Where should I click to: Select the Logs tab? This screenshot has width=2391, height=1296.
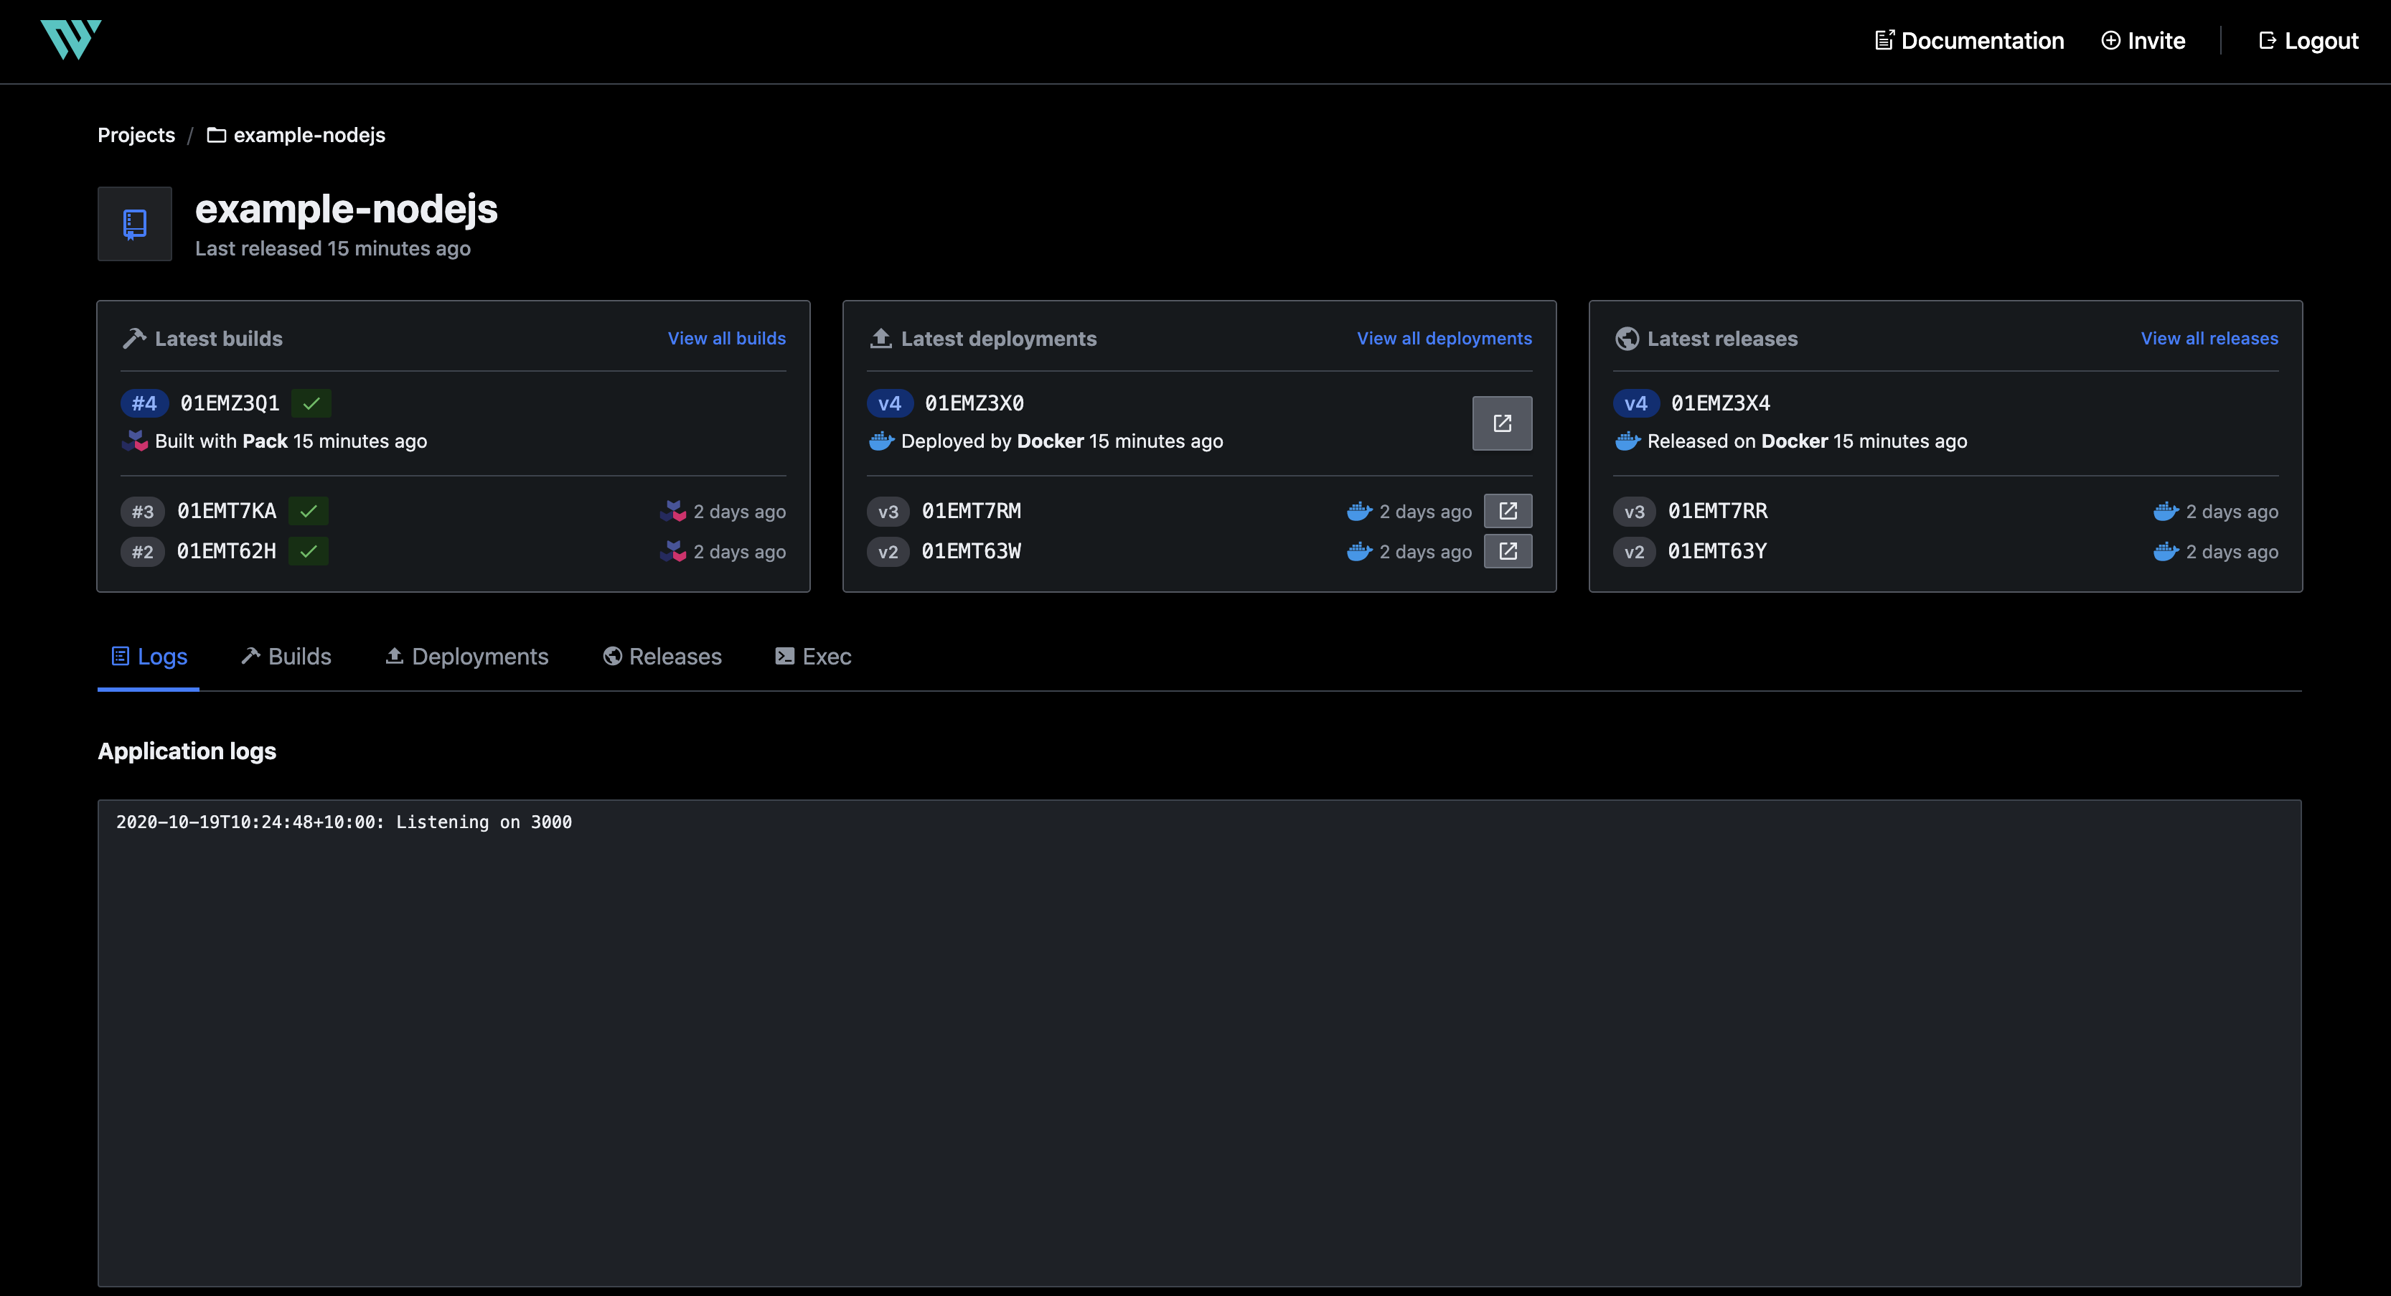[x=149, y=657]
